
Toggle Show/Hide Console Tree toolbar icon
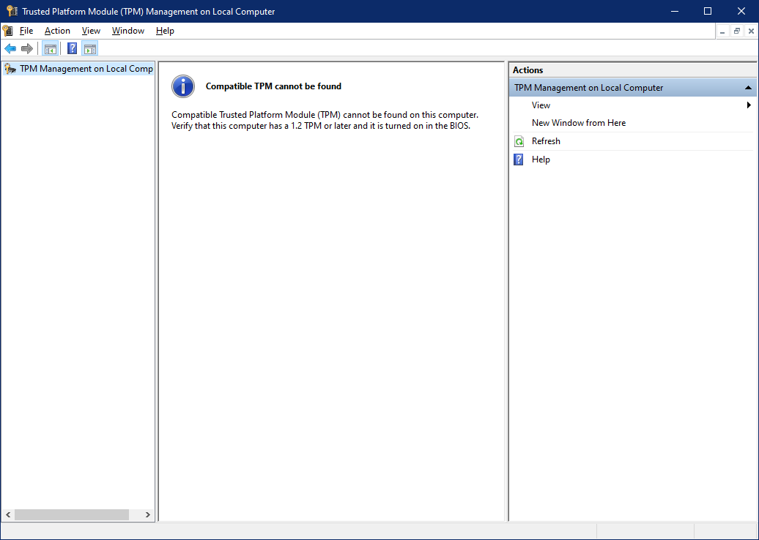pyautogui.click(x=51, y=48)
